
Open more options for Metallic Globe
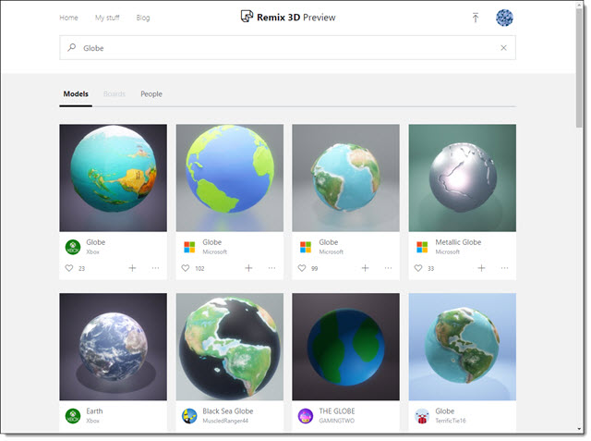[x=505, y=268]
